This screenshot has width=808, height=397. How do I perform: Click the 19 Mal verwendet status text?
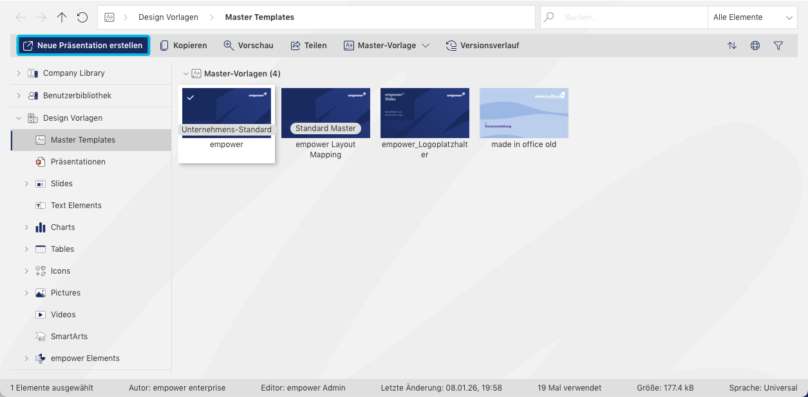[570, 388]
